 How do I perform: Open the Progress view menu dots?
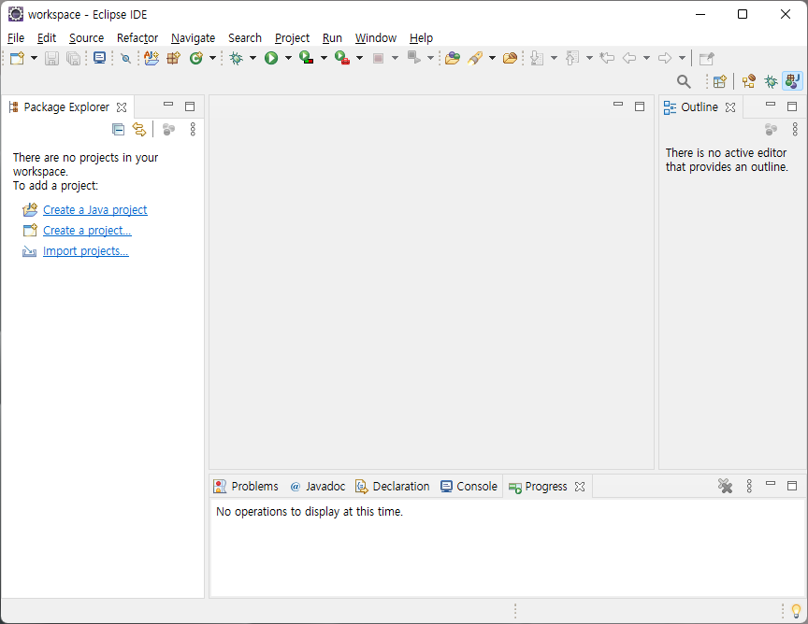point(749,486)
